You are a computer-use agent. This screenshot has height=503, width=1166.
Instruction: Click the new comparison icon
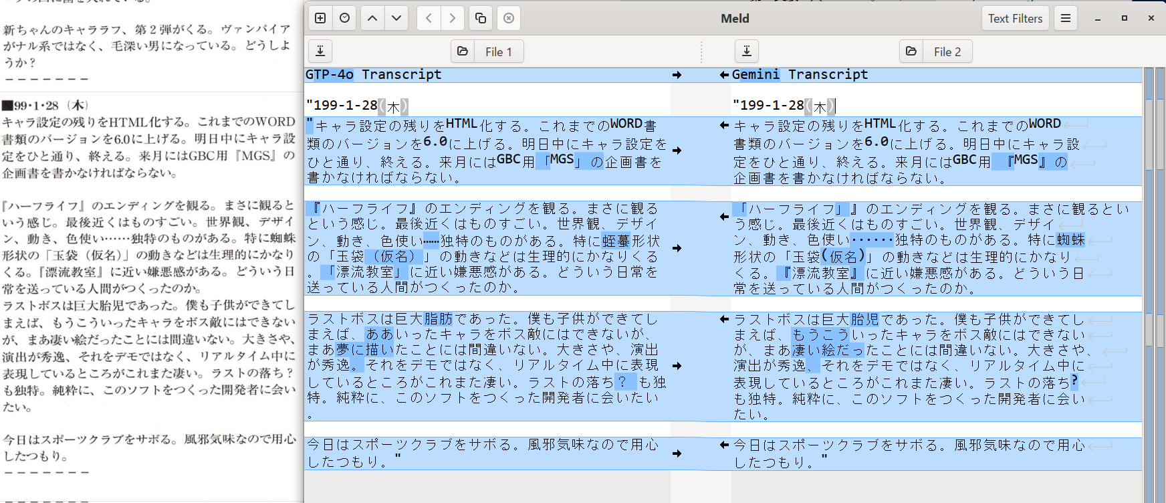point(320,18)
